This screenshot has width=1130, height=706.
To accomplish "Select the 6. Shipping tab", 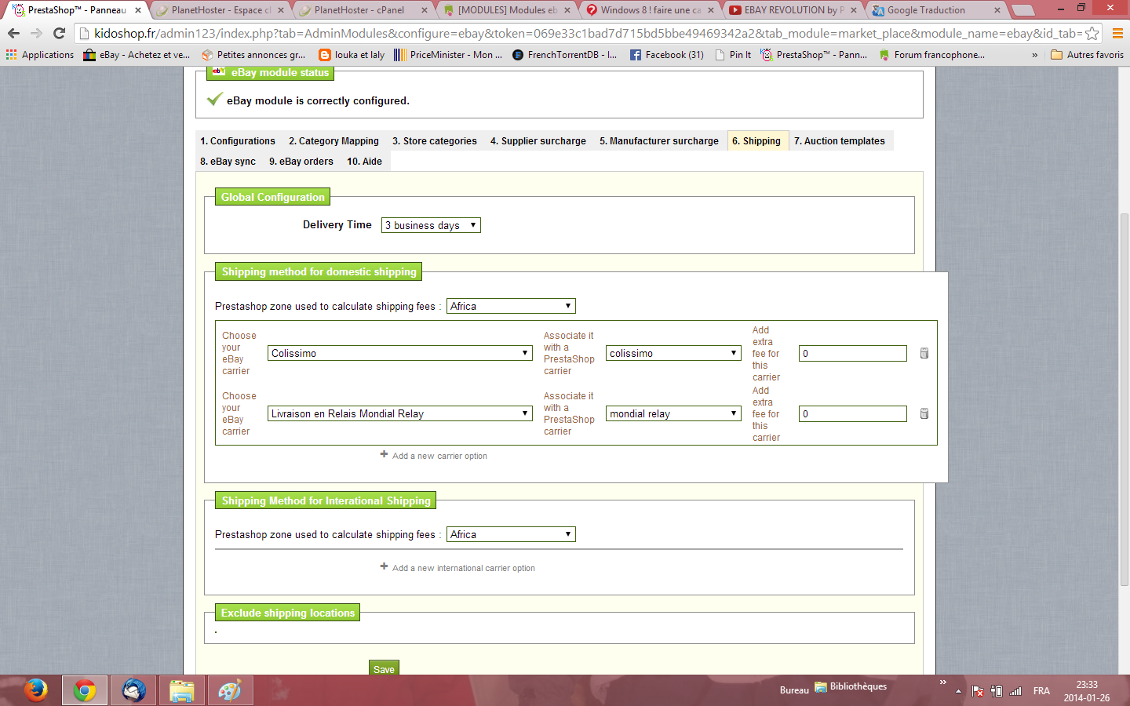I will tap(756, 141).
